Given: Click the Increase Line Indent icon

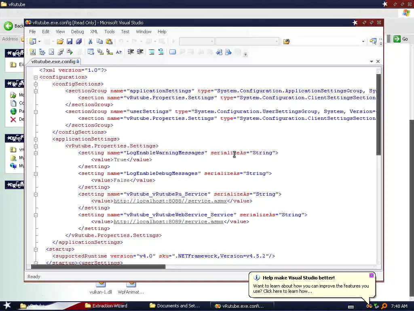Looking at the screenshot, I should pos(140,52).
